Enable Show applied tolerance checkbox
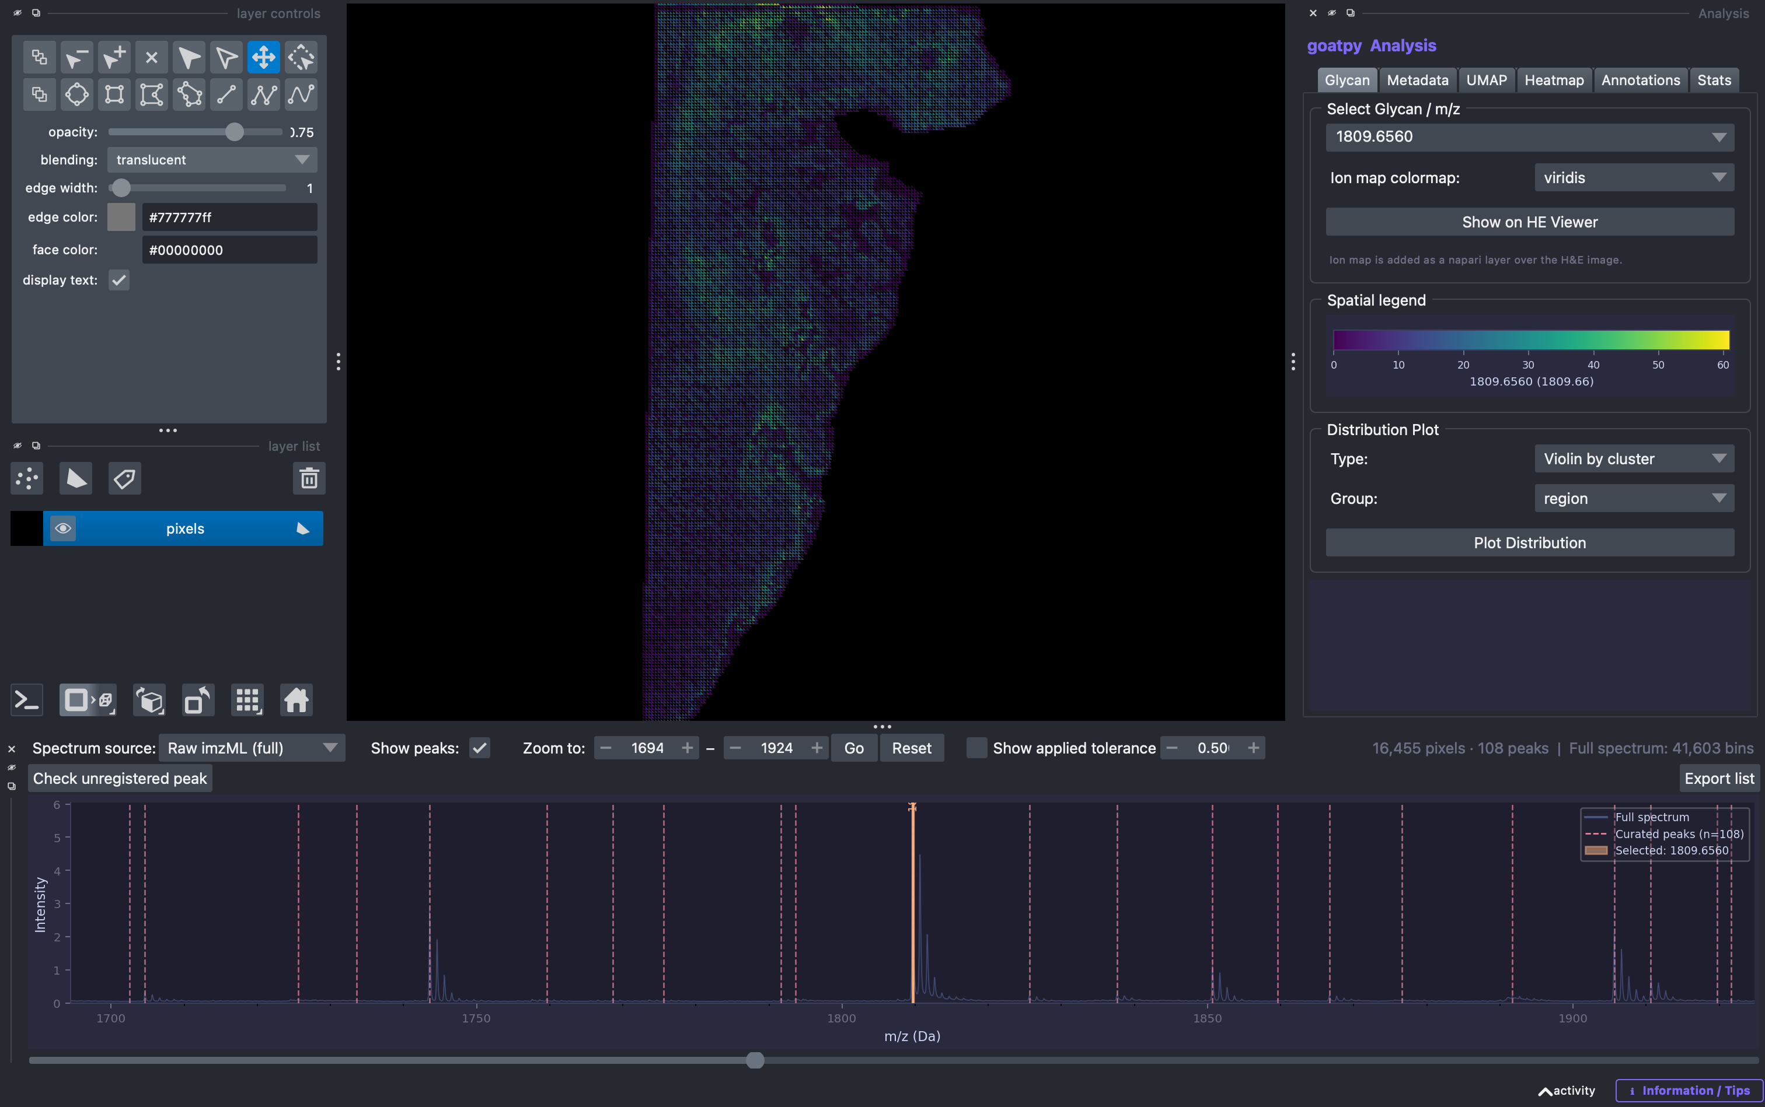The image size is (1765, 1107). tap(976, 748)
